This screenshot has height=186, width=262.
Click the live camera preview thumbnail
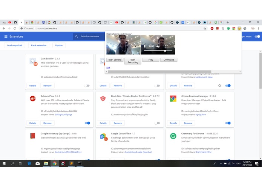[124, 45]
